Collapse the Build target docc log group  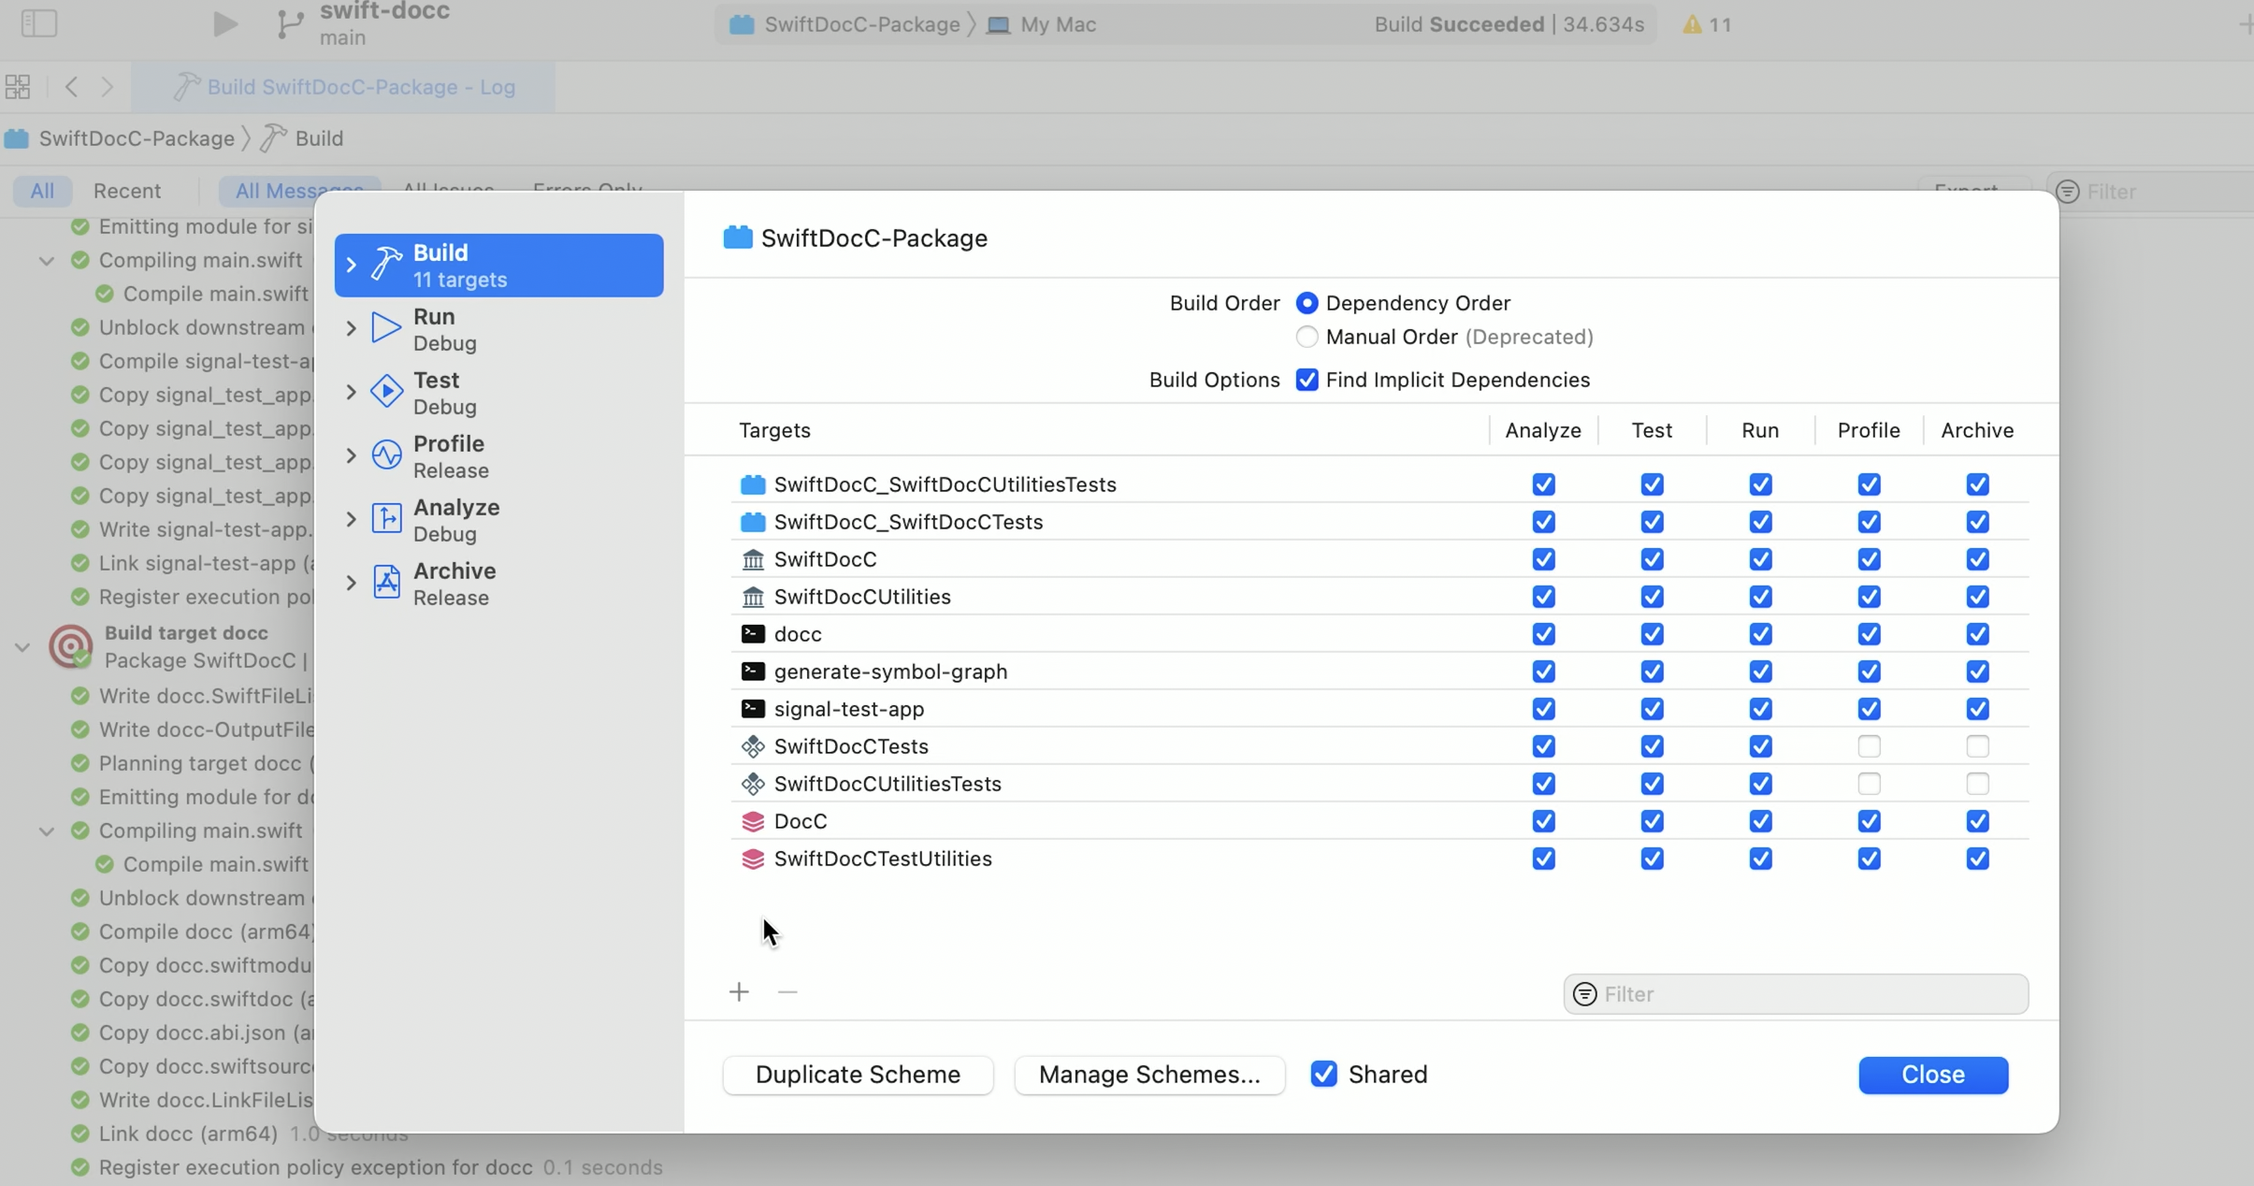click(22, 647)
